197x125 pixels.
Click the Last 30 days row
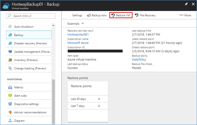tap(88, 99)
